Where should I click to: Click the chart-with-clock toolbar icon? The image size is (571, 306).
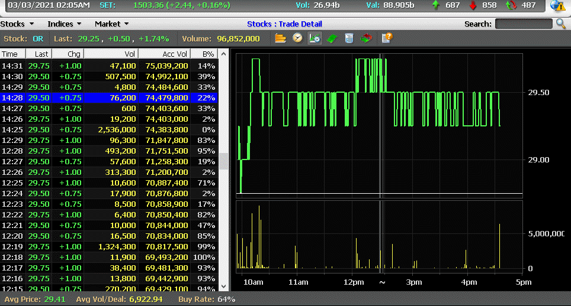tap(315, 38)
